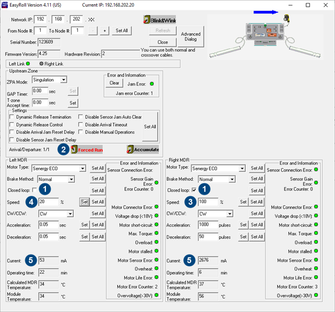Check Disable Sensor Jam Reset Delay
The height and width of the screenshot is (312, 335).
[x=12, y=139]
